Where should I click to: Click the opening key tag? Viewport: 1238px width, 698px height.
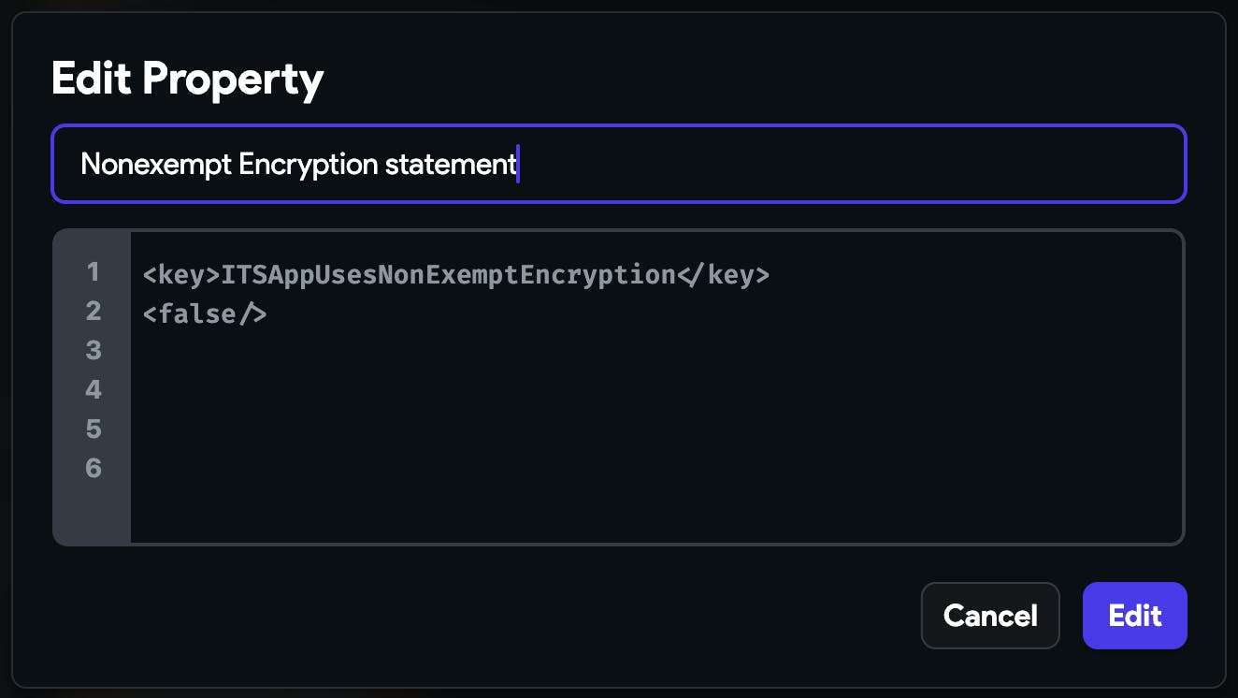coord(181,275)
